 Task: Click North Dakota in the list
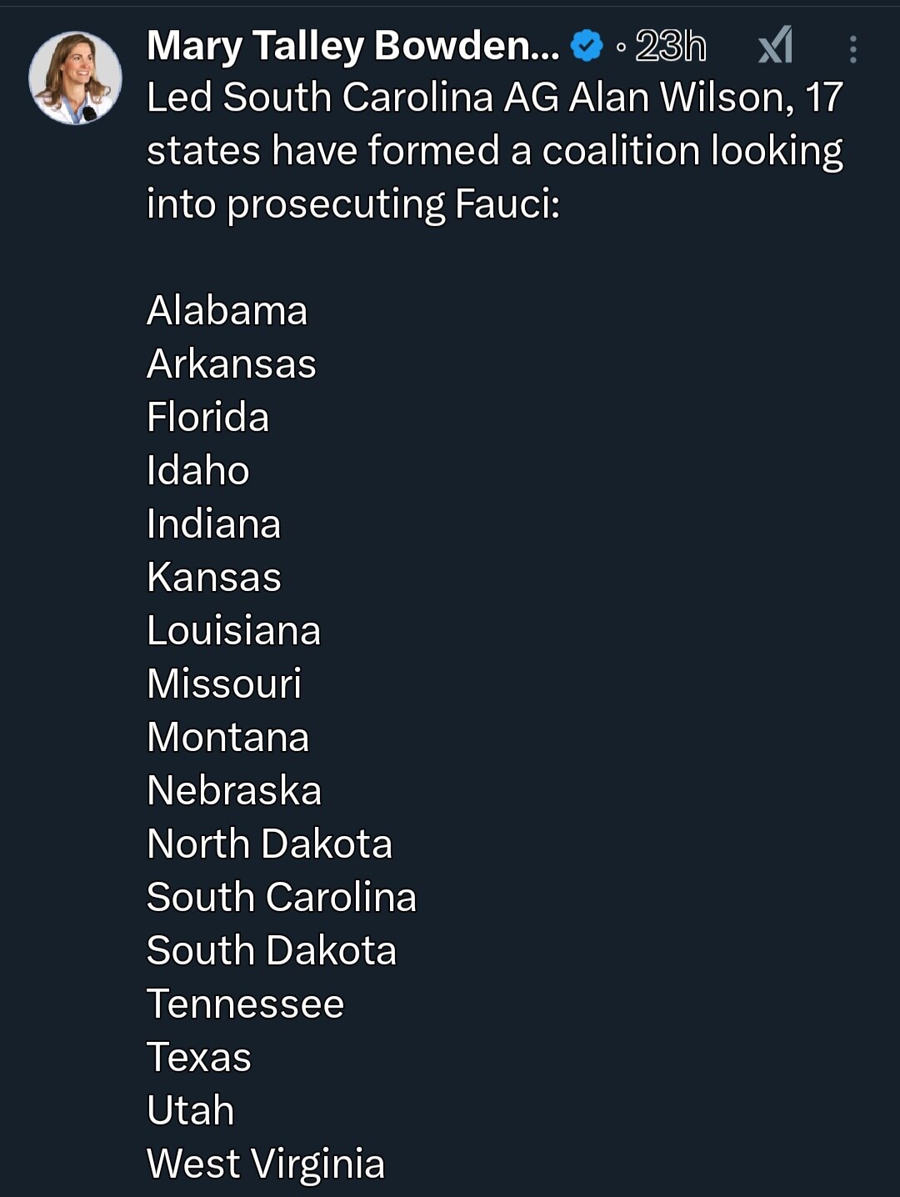(269, 844)
